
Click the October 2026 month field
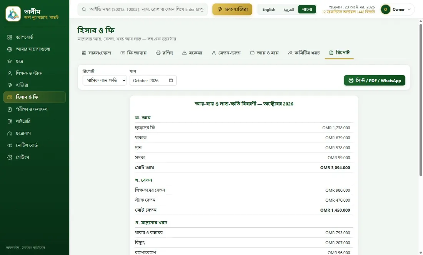click(x=153, y=81)
